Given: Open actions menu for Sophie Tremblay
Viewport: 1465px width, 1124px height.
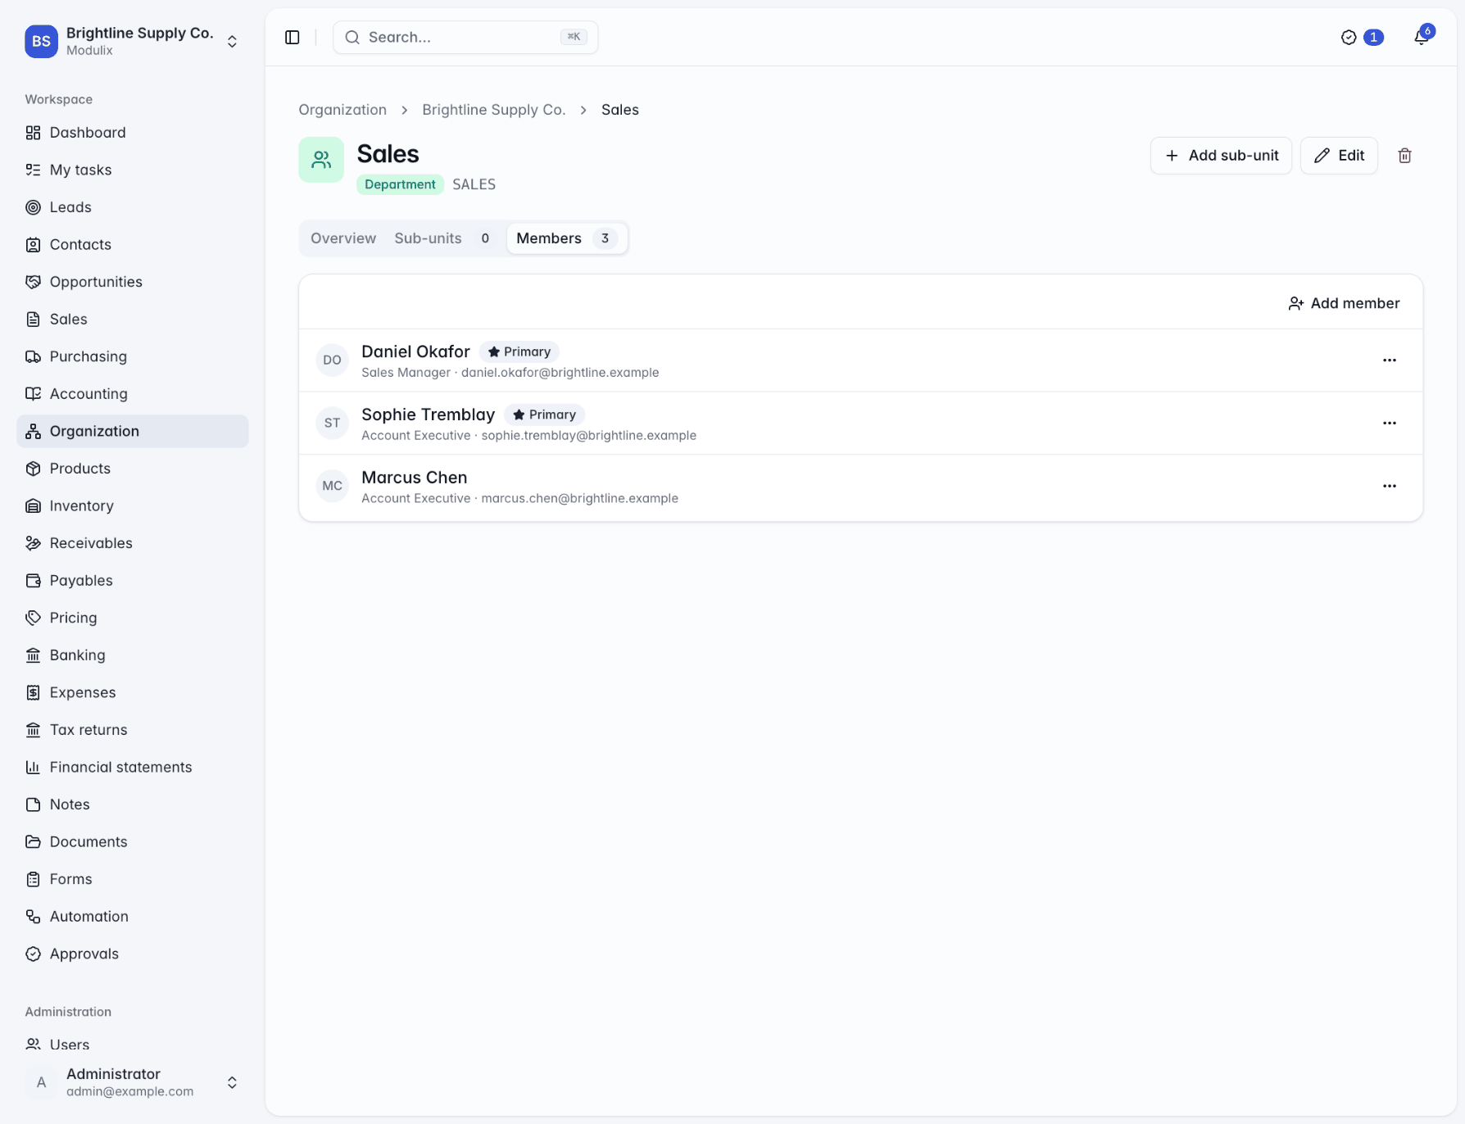Looking at the screenshot, I should coord(1390,424).
